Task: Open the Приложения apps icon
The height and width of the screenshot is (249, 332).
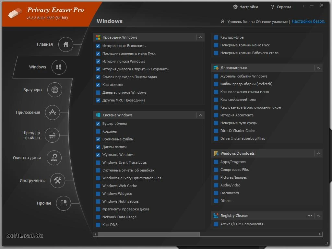Action: (x=53, y=113)
